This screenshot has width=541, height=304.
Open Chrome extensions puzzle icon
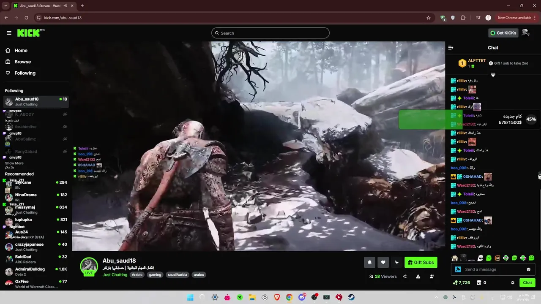click(x=463, y=18)
